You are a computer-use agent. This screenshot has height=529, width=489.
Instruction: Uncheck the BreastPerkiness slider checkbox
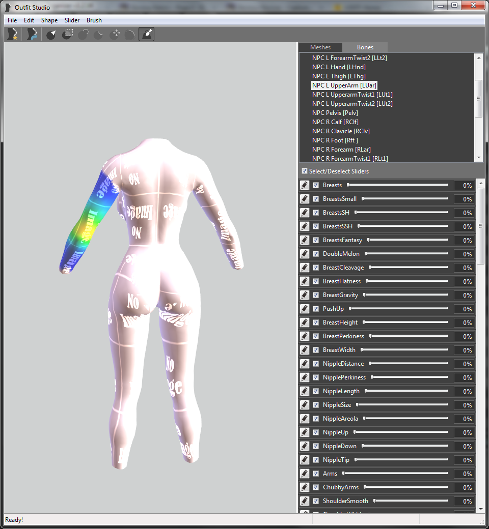316,336
